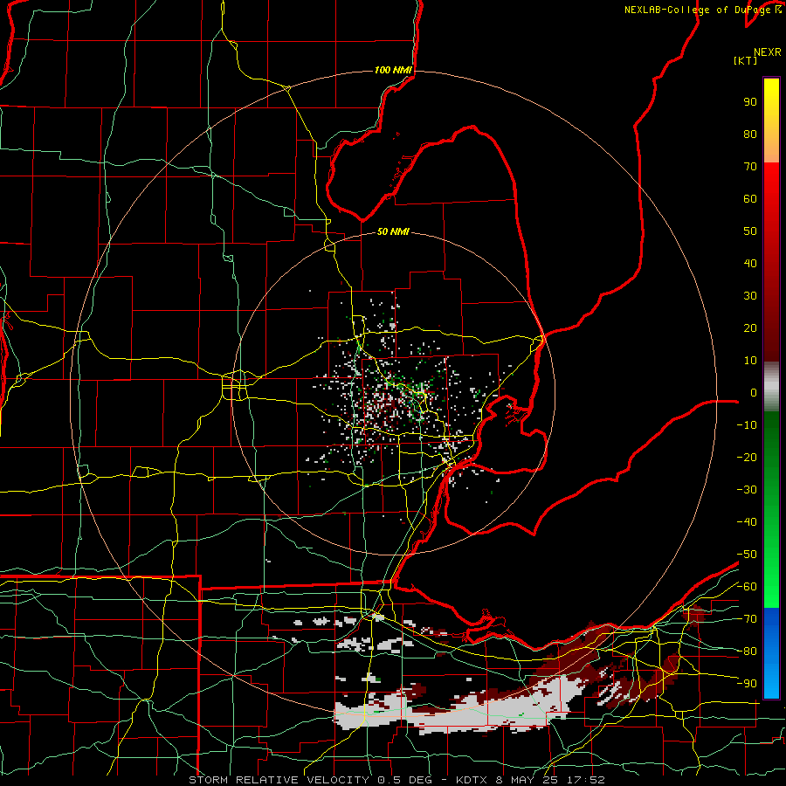The width and height of the screenshot is (786, 786).
Task: Click the positive "30" tick label on the scale
Action: click(x=750, y=296)
